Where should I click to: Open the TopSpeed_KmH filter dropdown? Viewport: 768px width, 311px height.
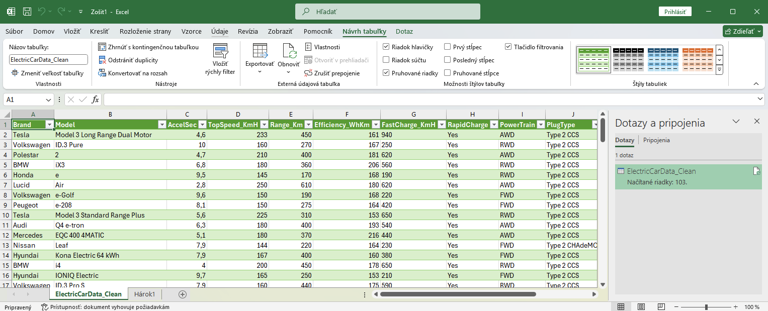coord(264,125)
